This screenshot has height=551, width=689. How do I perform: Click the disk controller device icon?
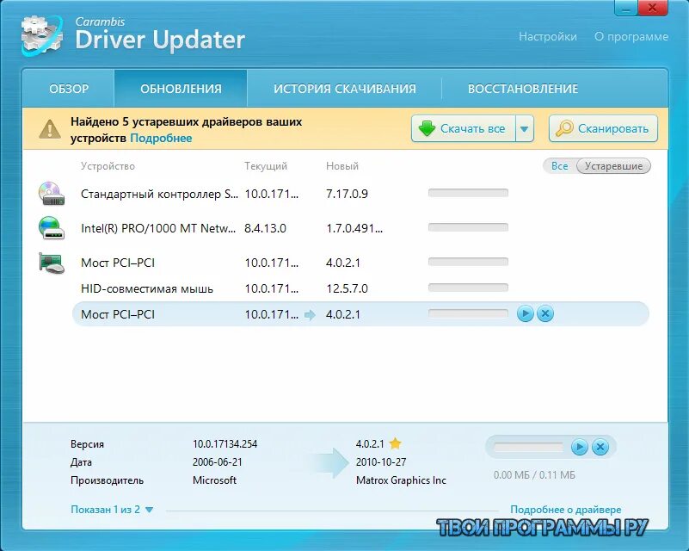pos(52,194)
